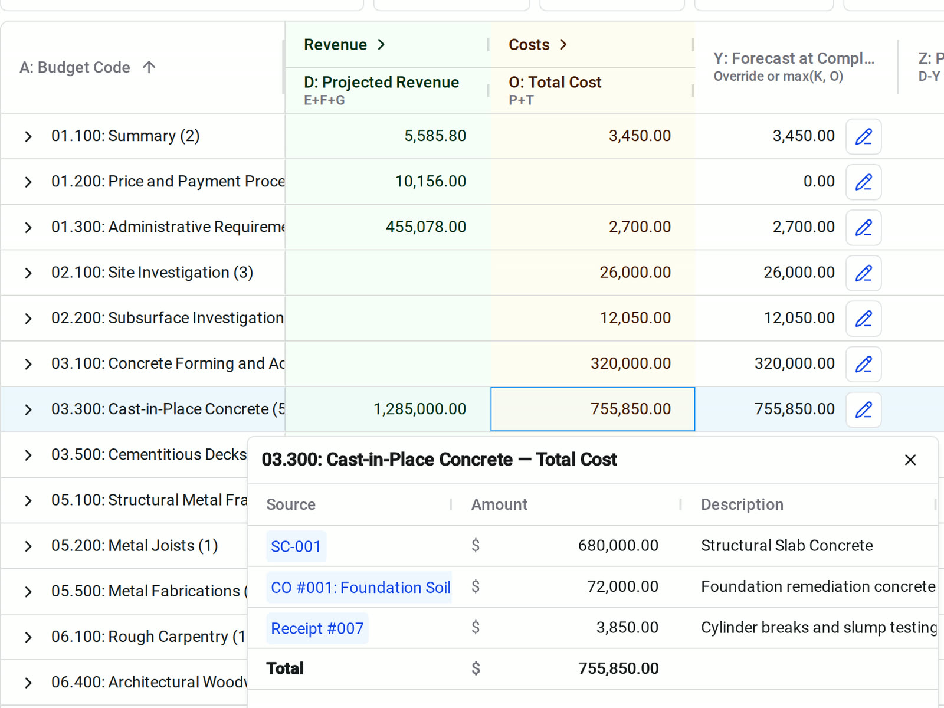Expand row 03.500: Cementitious Decks
This screenshot has width=944, height=708.
(x=28, y=455)
